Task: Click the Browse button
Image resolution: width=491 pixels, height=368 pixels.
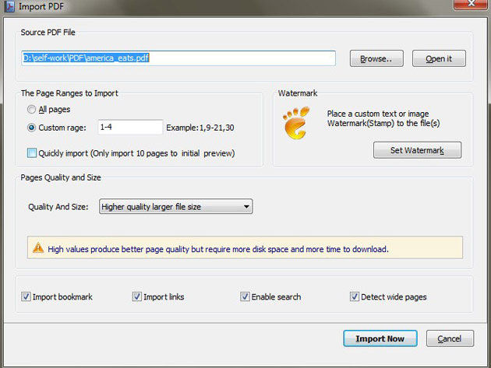Action: click(x=376, y=58)
